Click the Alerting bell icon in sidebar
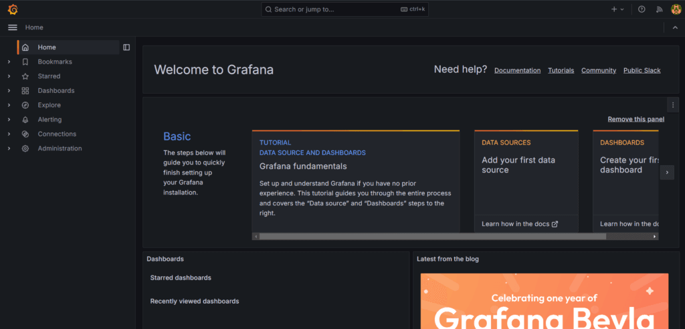The width and height of the screenshot is (685, 329). [25, 119]
